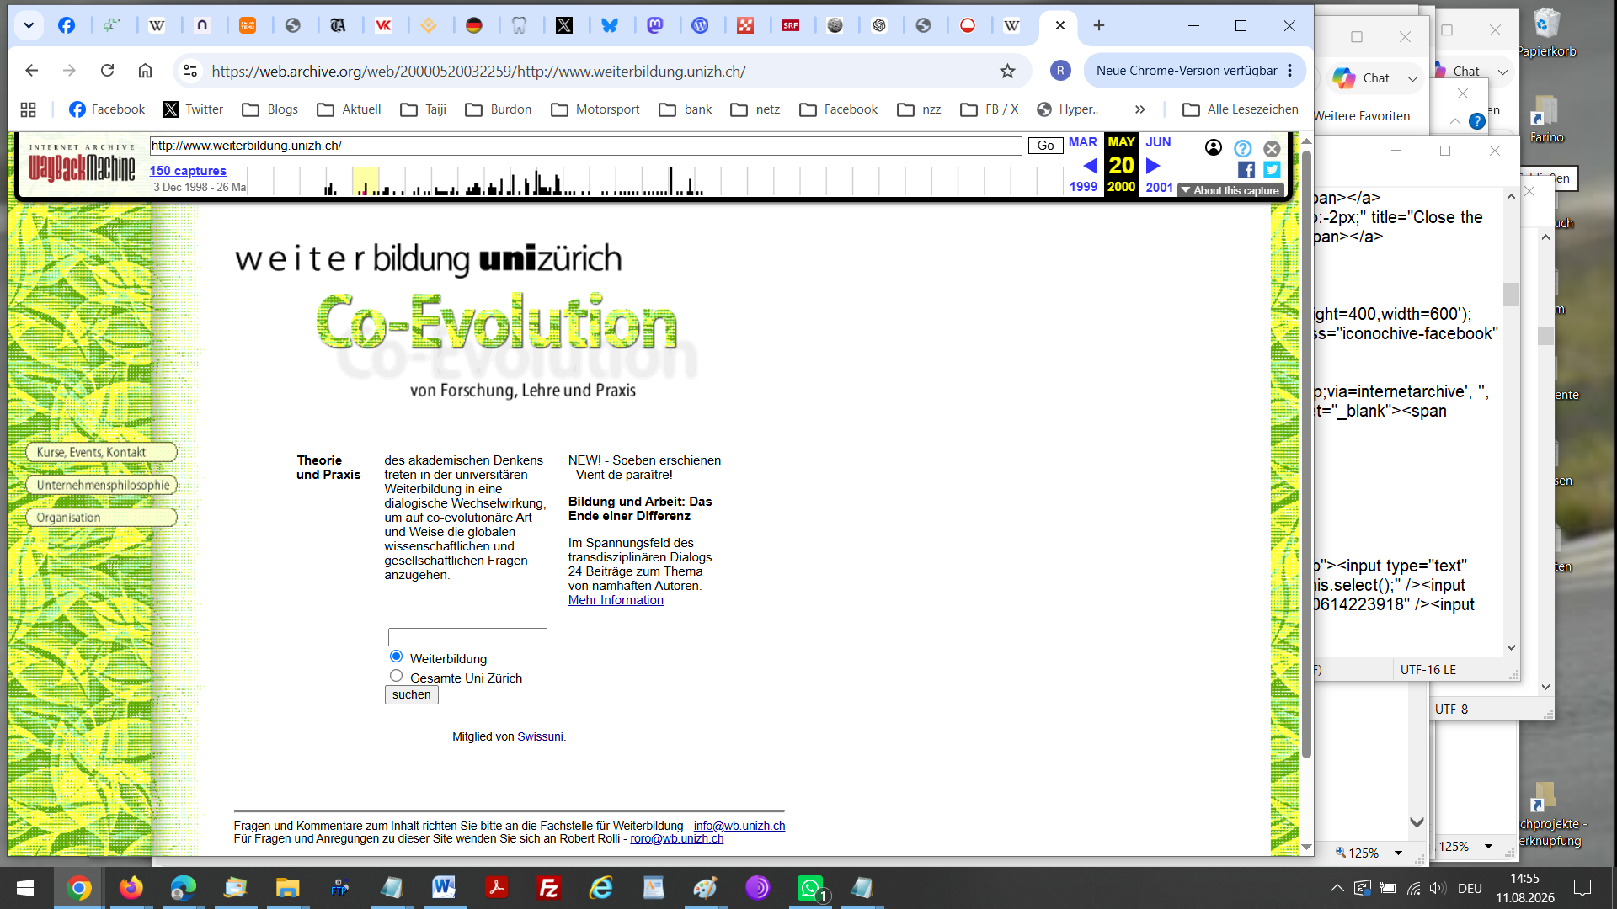This screenshot has width=1617, height=909.
Task: Open the tab search dropdown arrow
Action: tap(29, 25)
